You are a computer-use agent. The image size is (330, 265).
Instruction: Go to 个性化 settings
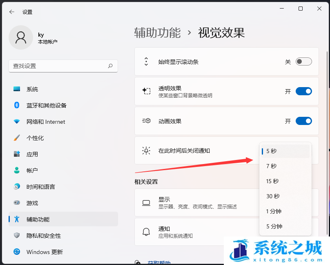point(63,138)
